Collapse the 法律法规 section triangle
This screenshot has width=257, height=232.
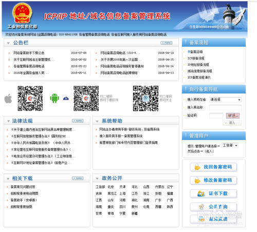click(8, 121)
